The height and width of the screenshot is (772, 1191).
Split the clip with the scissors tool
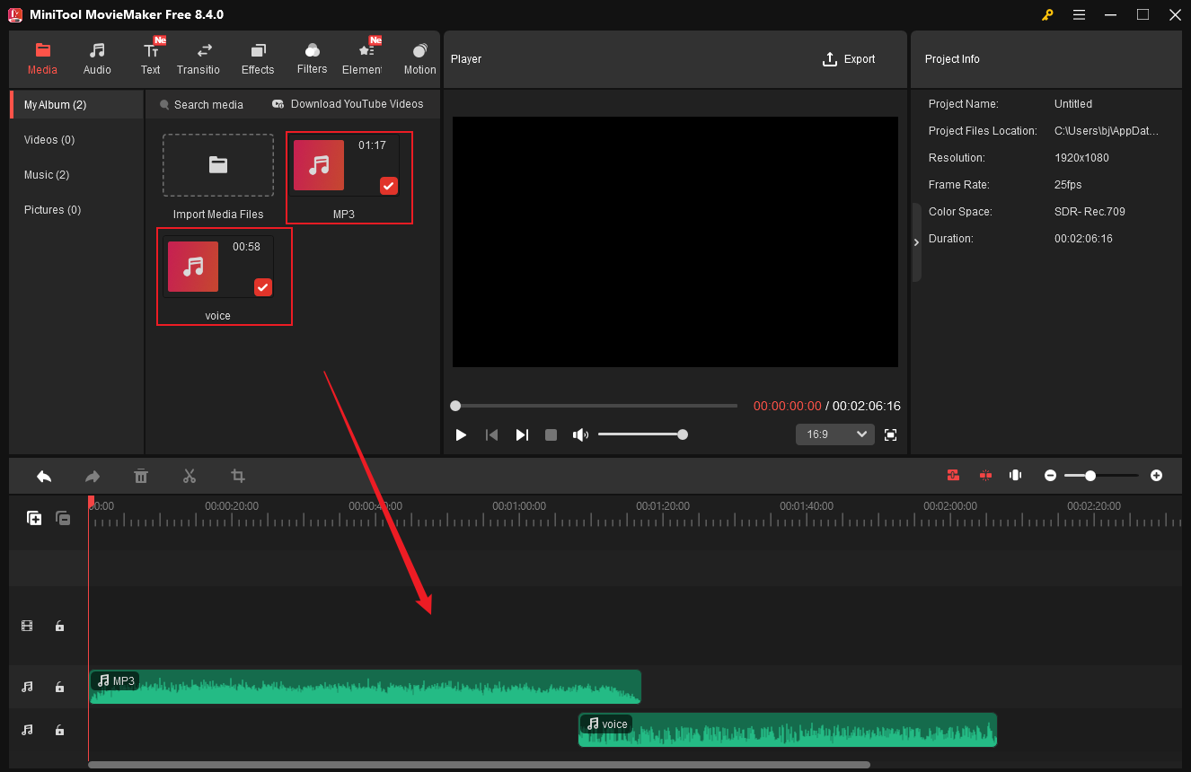189,476
